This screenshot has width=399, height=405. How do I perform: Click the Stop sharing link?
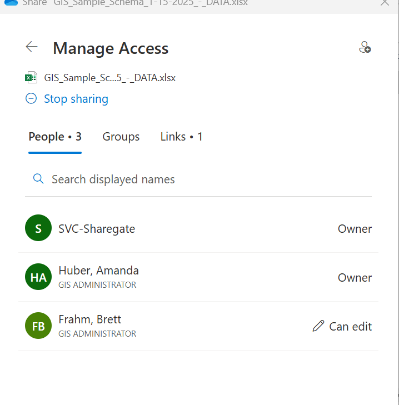tap(76, 99)
